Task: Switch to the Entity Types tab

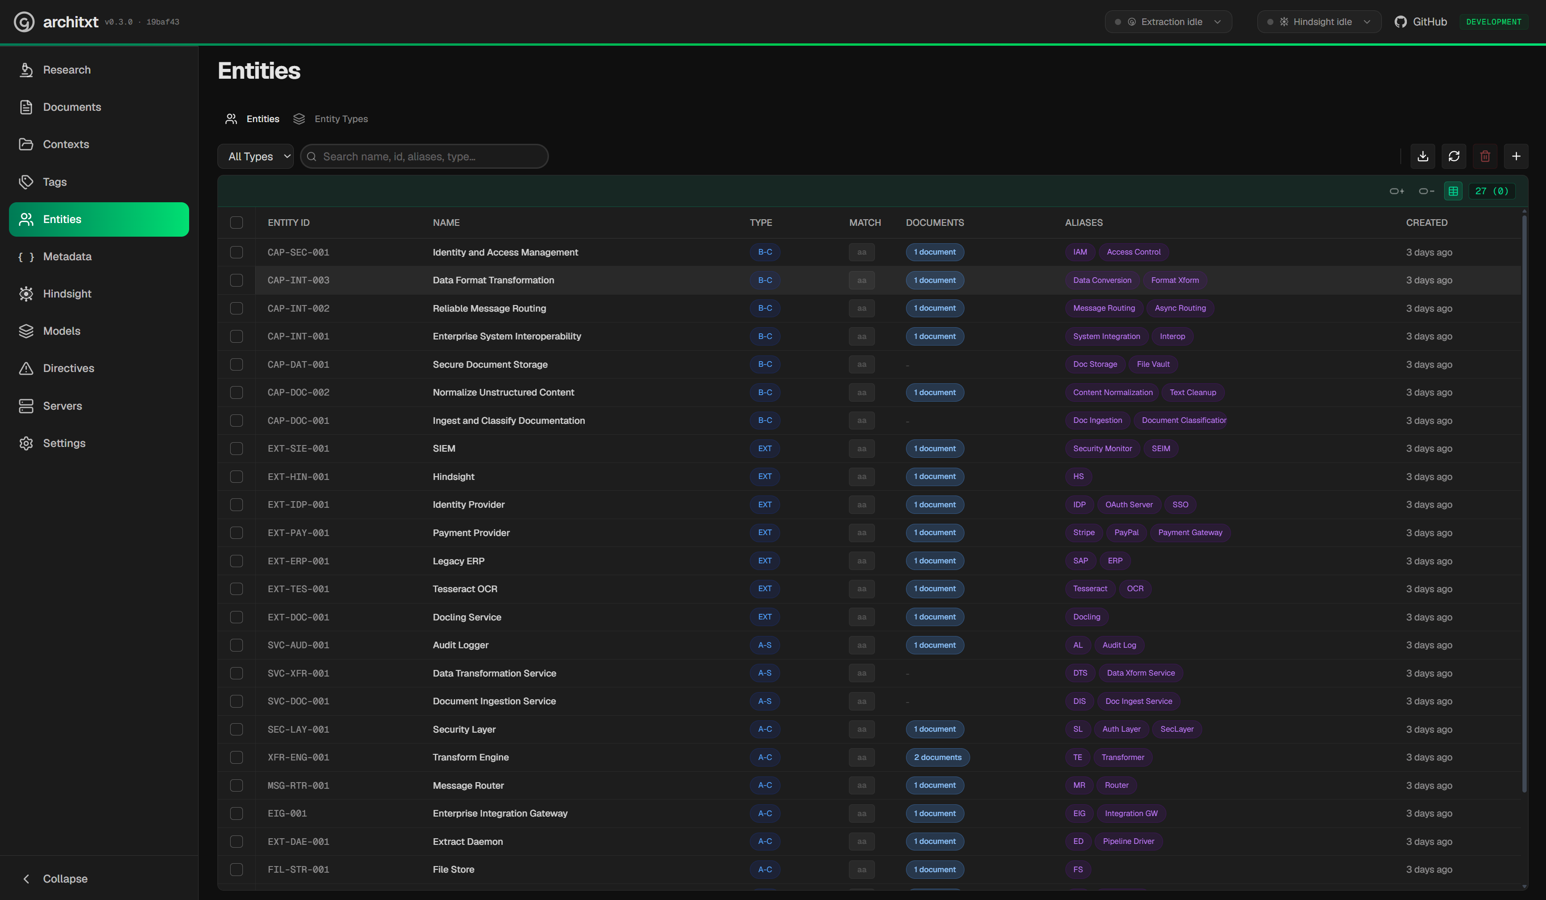Action: 331,119
